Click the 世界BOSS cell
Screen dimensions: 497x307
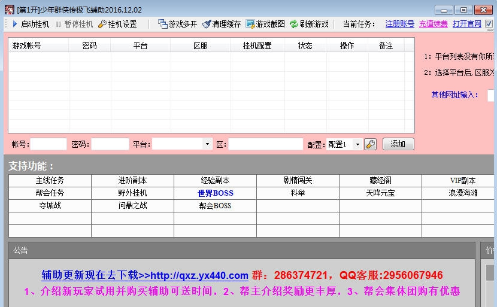[x=215, y=193]
